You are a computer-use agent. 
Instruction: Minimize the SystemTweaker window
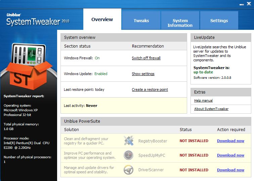tap(242, 4)
